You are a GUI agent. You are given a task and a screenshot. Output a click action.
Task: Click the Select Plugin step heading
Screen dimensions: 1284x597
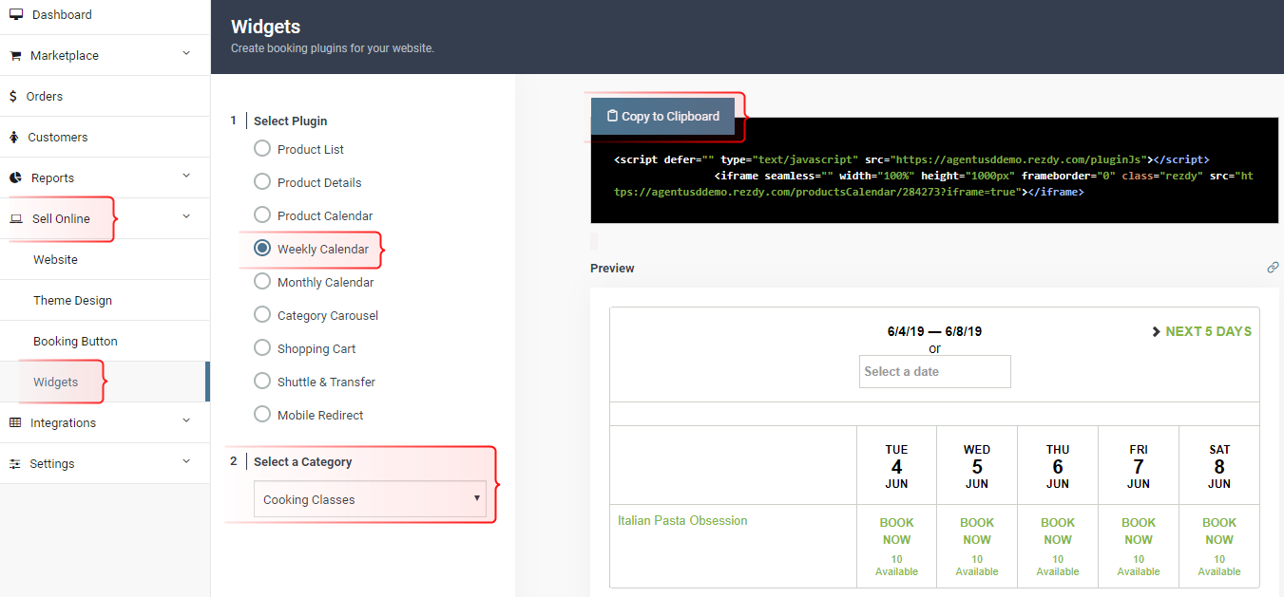coord(290,121)
